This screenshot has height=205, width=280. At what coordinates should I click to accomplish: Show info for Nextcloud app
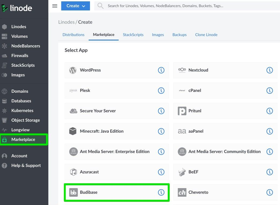[270, 70]
